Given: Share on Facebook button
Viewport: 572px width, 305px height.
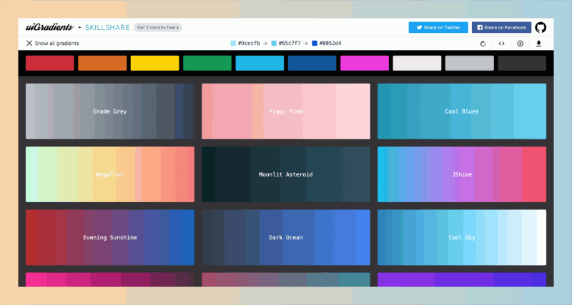Looking at the screenshot, I should pyautogui.click(x=502, y=27).
